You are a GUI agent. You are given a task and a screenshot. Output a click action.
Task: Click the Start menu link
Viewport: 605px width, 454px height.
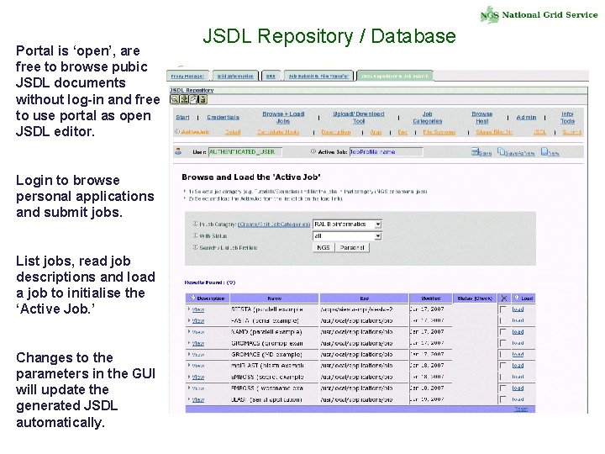(182, 118)
